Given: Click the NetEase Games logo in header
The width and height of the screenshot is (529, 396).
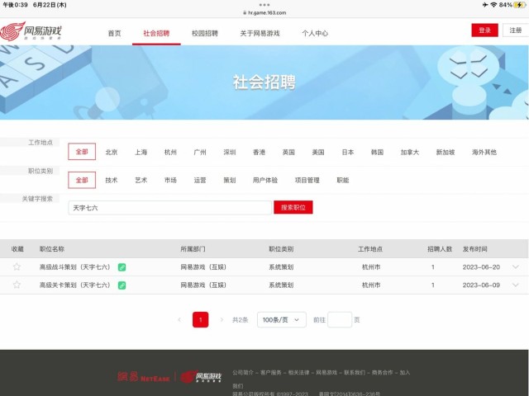Looking at the screenshot, I should coord(31,31).
